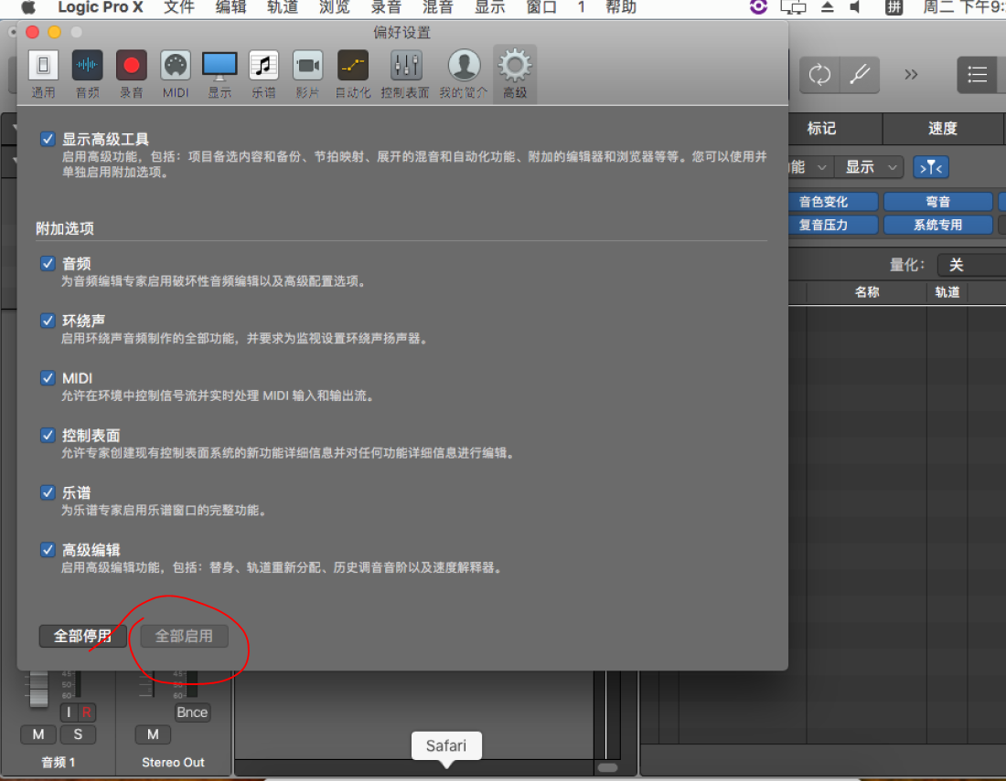Click the 全部停用 button
Viewport: 1006px width, 781px height.
point(82,636)
